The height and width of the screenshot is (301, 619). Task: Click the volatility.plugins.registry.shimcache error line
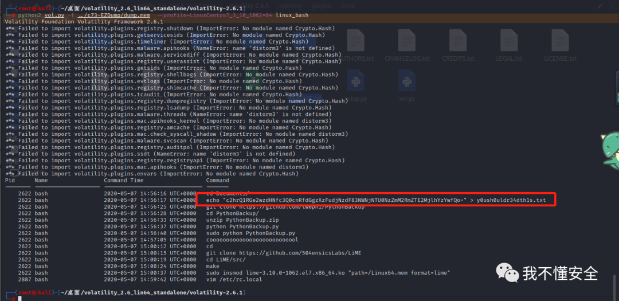point(172,88)
